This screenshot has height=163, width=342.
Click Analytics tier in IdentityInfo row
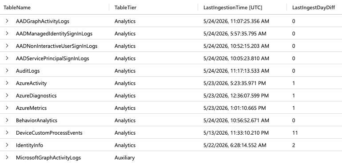coord(125,145)
